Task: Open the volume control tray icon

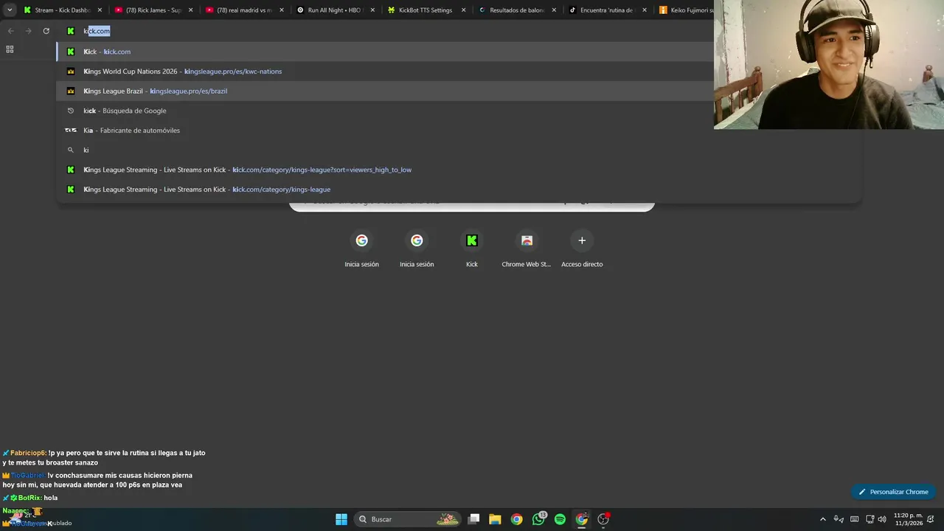Action: [882, 519]
